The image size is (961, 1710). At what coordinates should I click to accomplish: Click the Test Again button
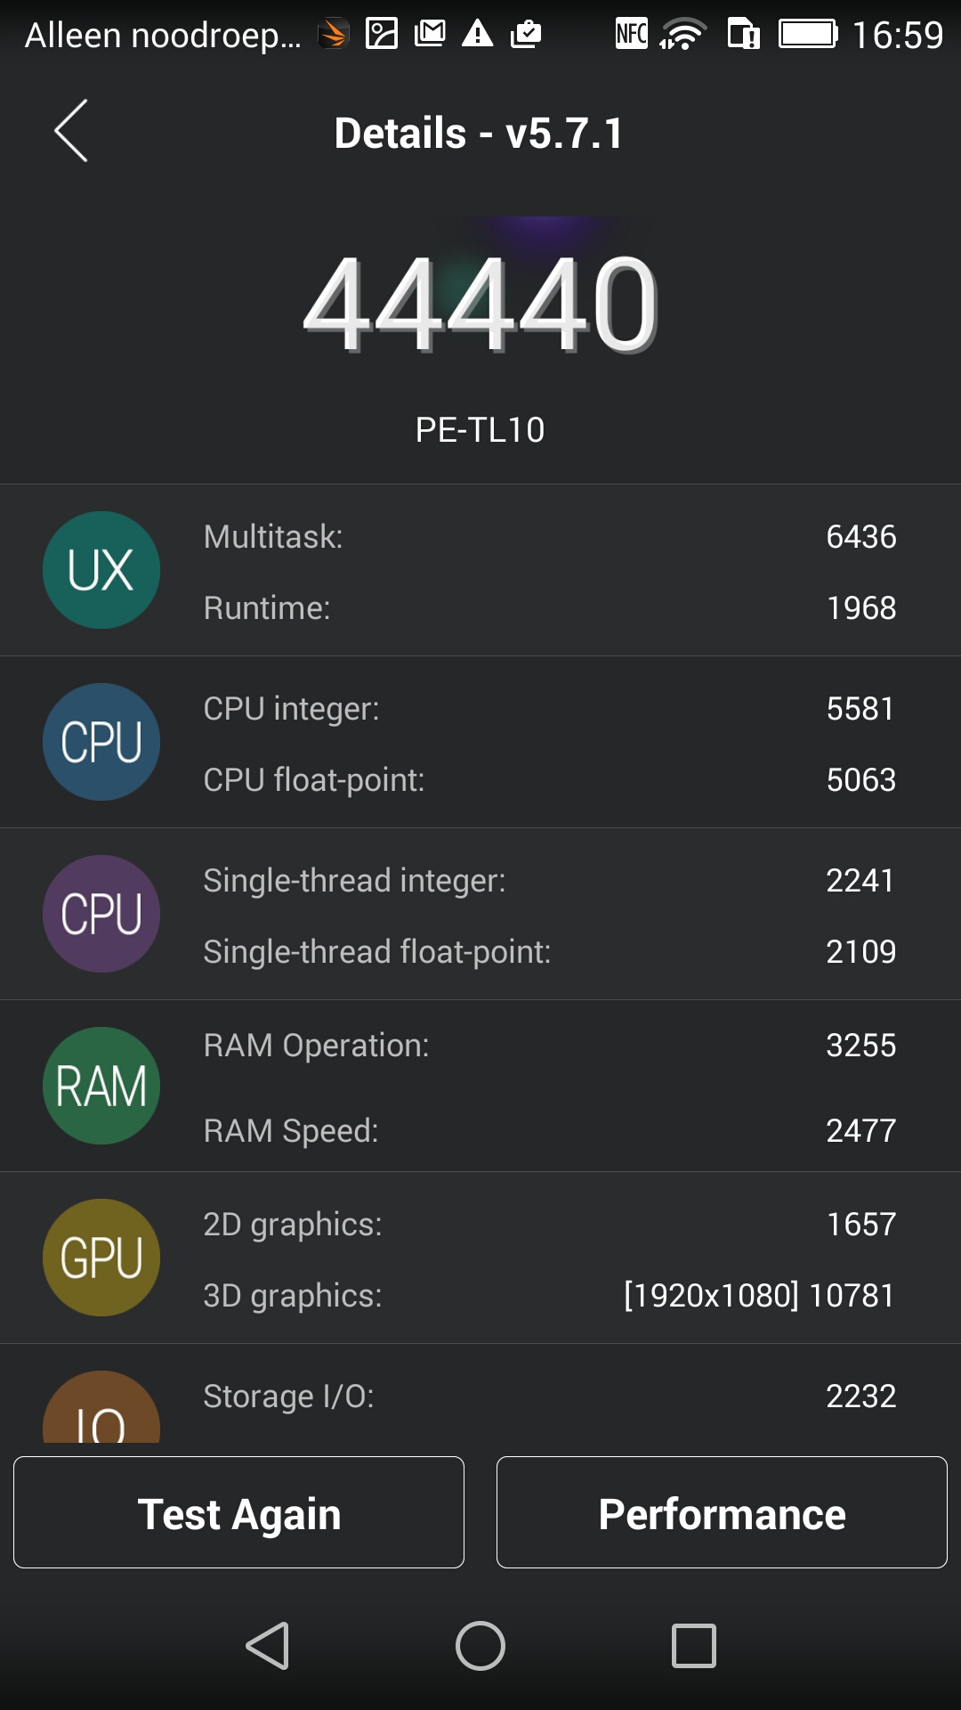point(238,1512)
